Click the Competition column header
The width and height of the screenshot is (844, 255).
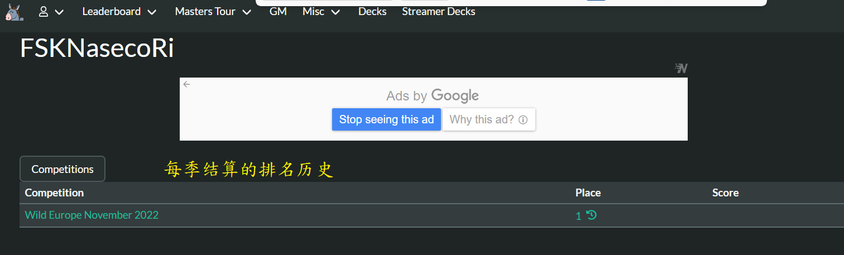pos(54,193)
